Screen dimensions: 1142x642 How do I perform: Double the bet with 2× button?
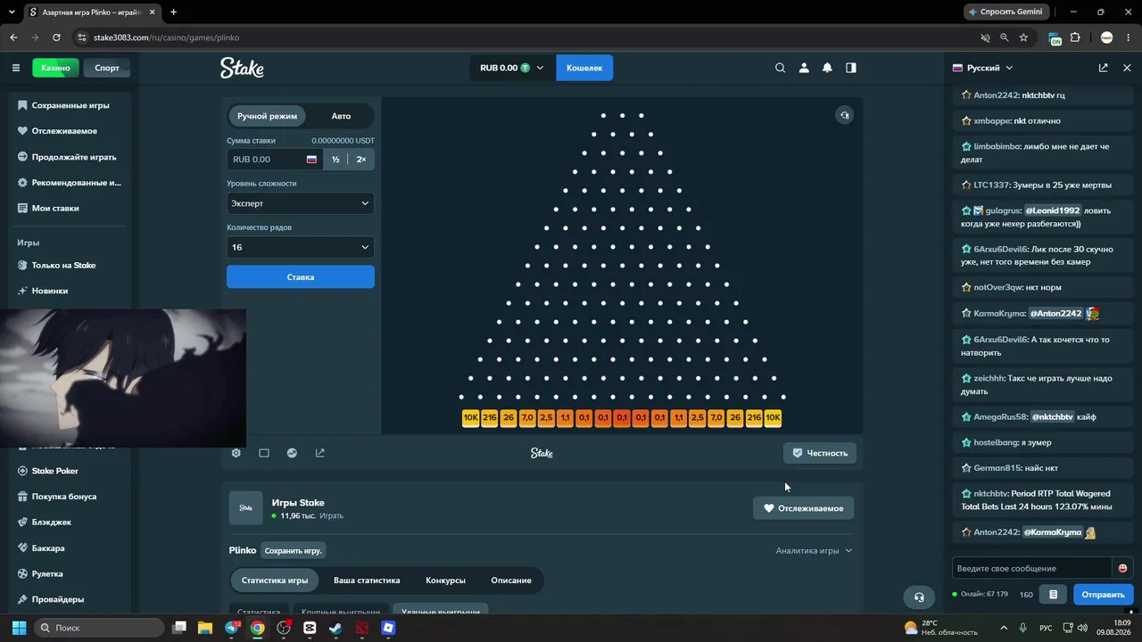click(x=361, y=160)
